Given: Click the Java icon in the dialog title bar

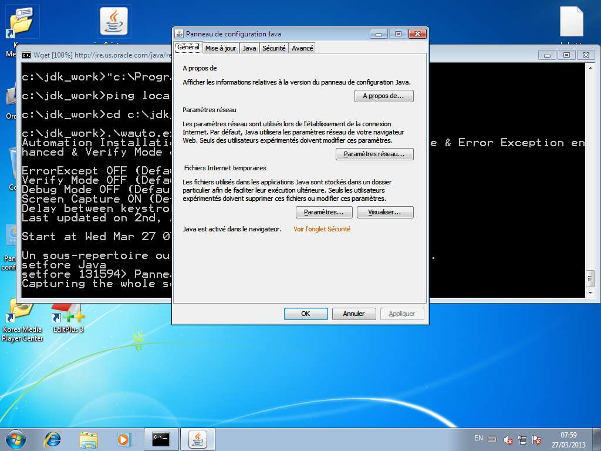Looking at the screenshot, I should click(x=179, y=33).
